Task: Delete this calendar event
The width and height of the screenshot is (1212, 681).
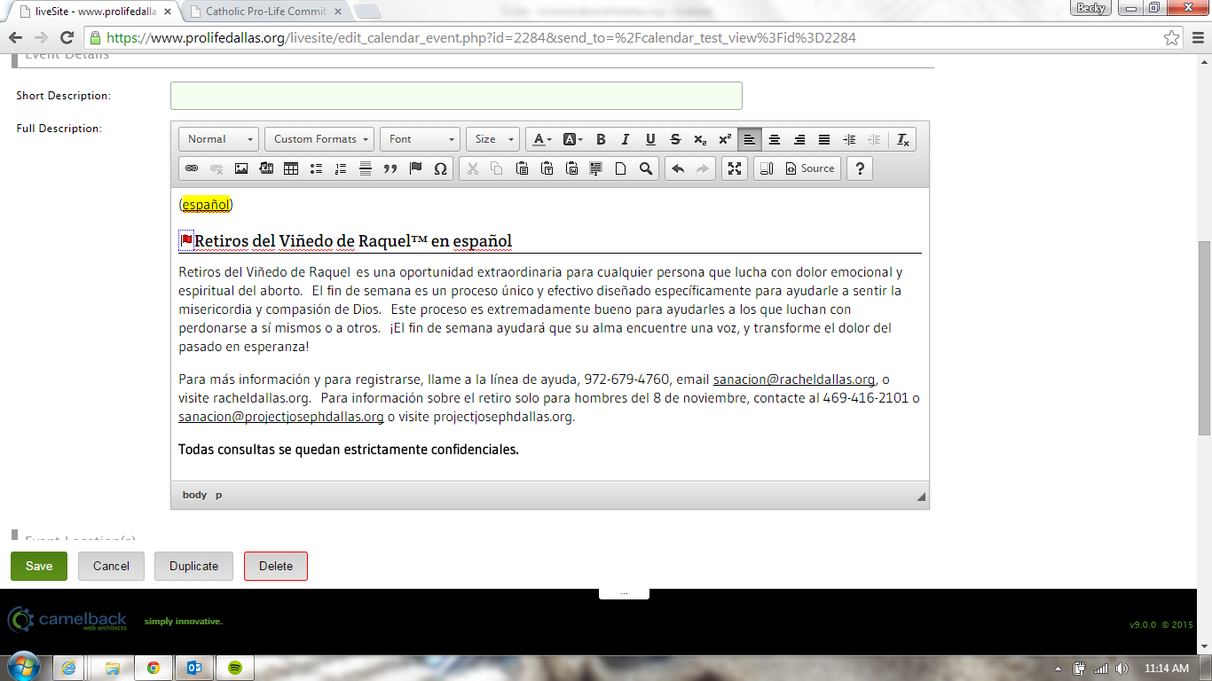Action: click(x=276, y=566)
